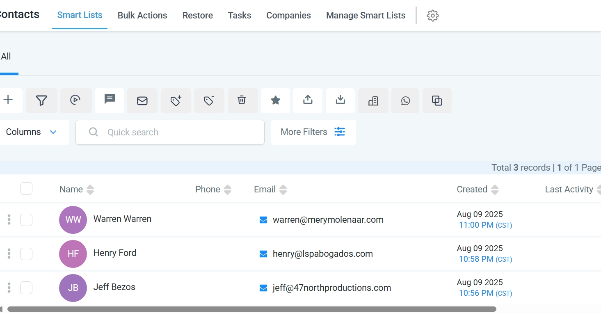Click the send SMS chat icon

110,101
